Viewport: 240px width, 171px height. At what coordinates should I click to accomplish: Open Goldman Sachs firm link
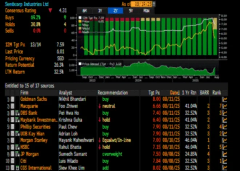point(34,99)
